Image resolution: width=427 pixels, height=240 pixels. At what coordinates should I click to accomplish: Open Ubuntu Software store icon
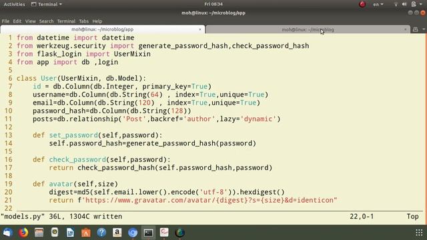tap(86, 233)
